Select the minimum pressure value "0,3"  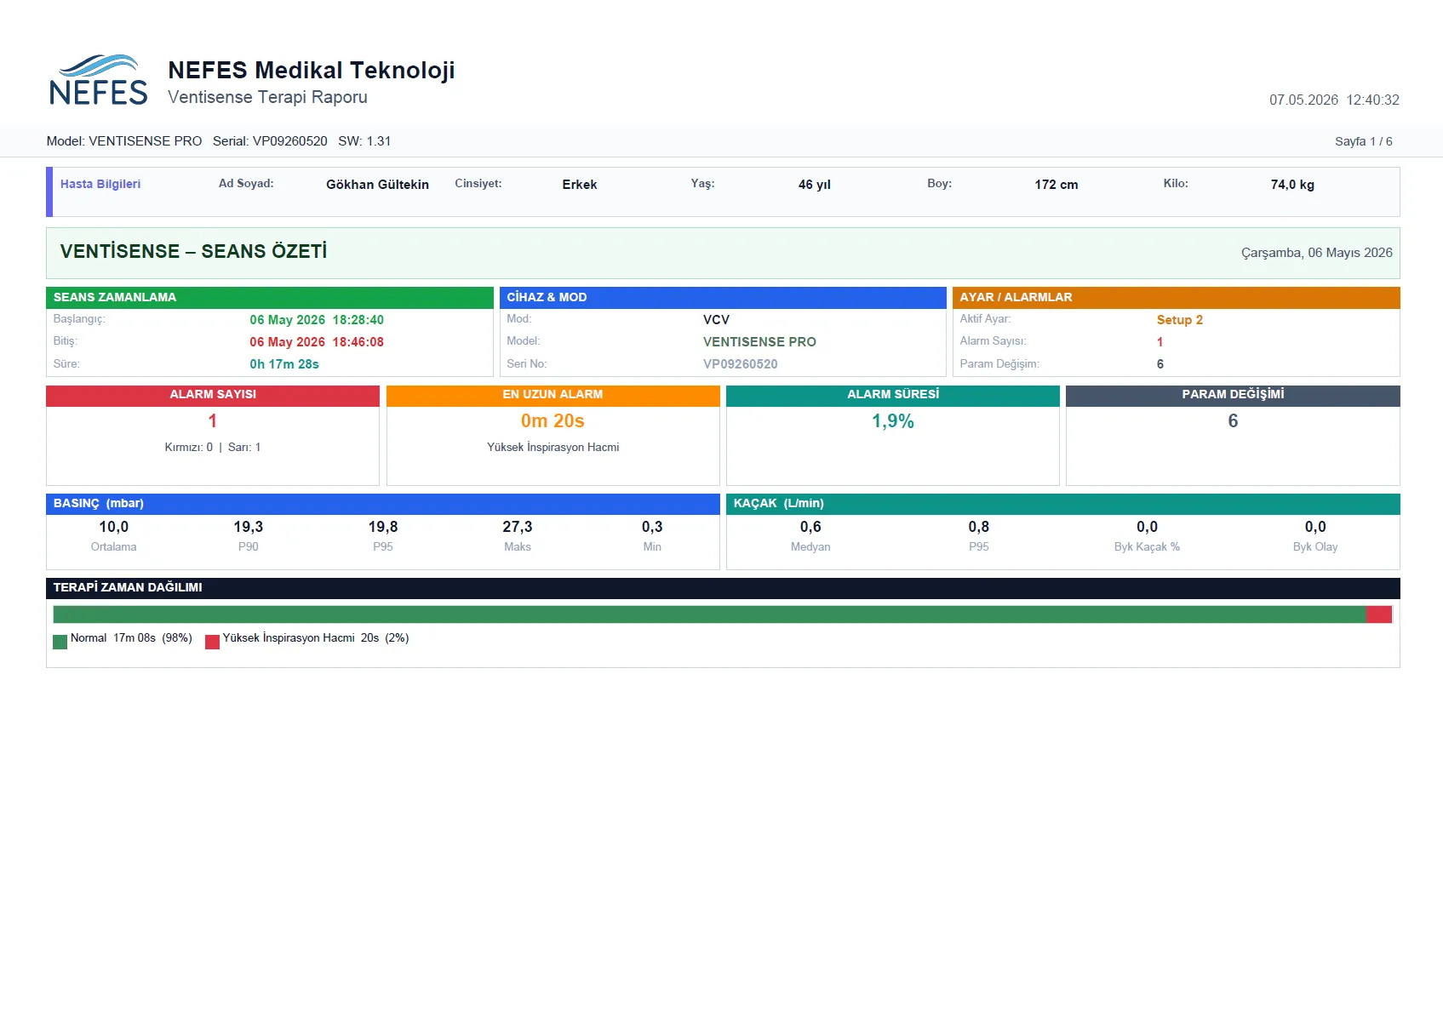652,528
